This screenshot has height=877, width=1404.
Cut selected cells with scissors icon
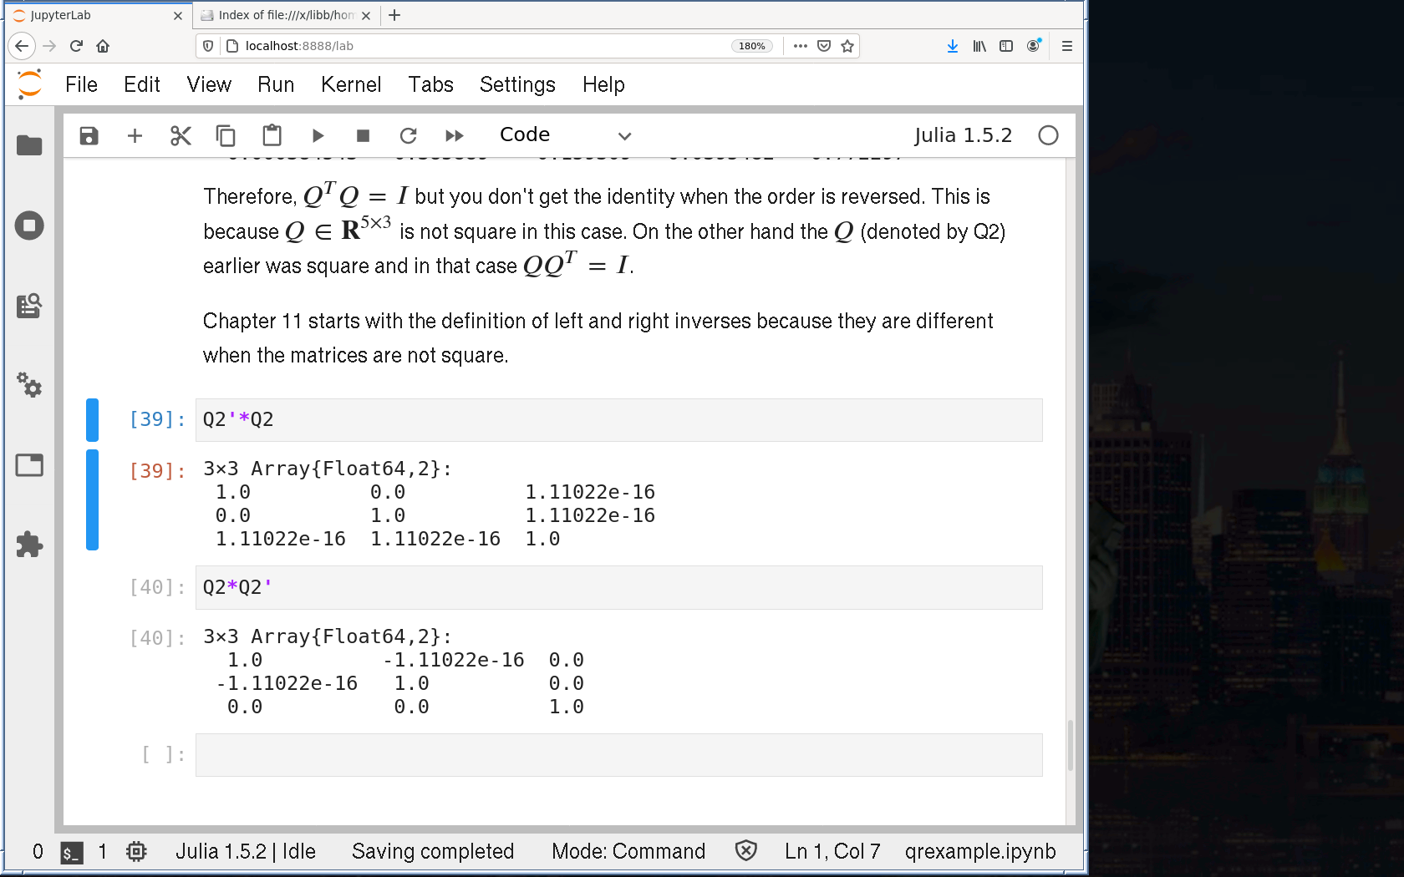(181, 135)
